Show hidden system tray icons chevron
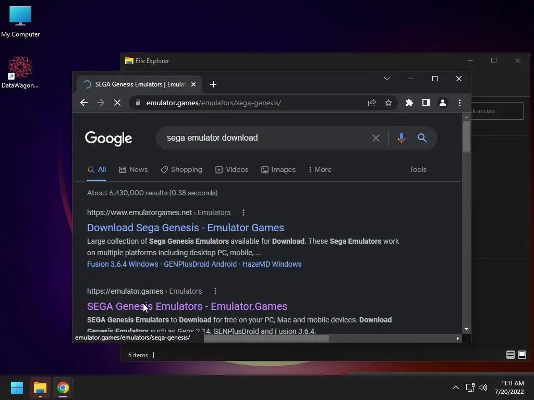534x400 pixels. pos(455,387)
